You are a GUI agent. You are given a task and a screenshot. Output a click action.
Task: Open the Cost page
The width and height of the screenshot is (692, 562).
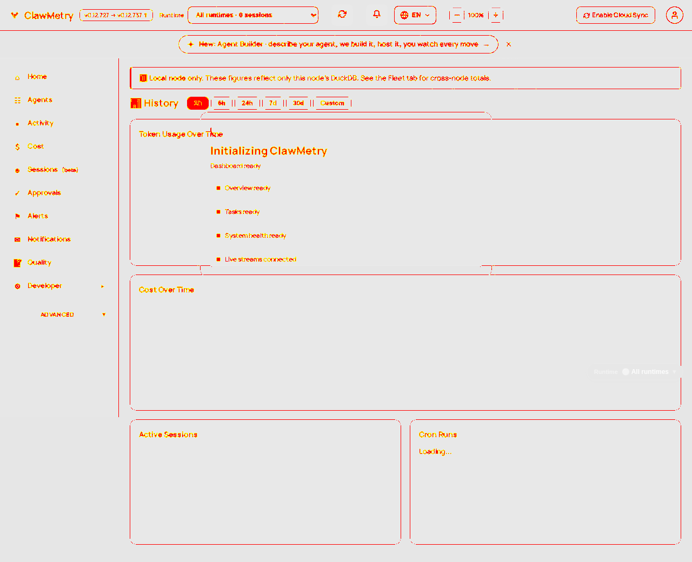36,146
